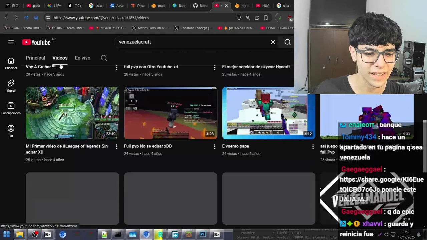Open the notifications bell in the system tray

click(x=419, y=234)
